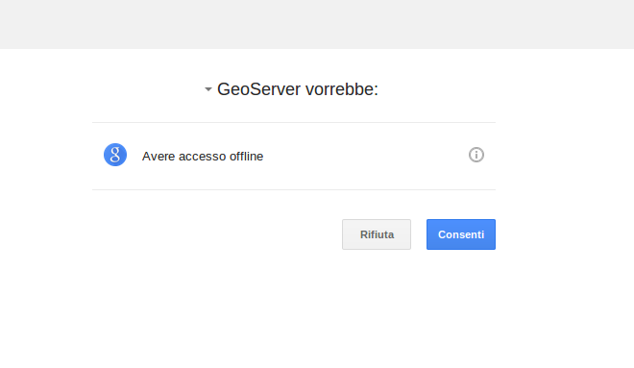Screen dimensions: 634x368
Task: Open the info icon for offline access
Action: coord(476,155)
